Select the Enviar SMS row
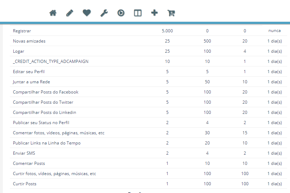The image size is (290, 193). pyautogui.click(x=24, y=153)
